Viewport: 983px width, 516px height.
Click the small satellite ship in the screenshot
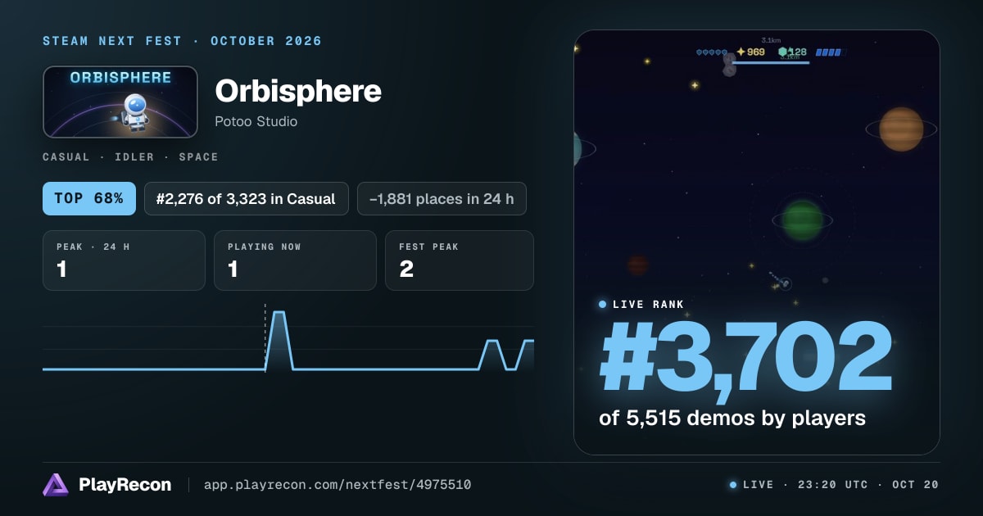click(x=782, y=283)
